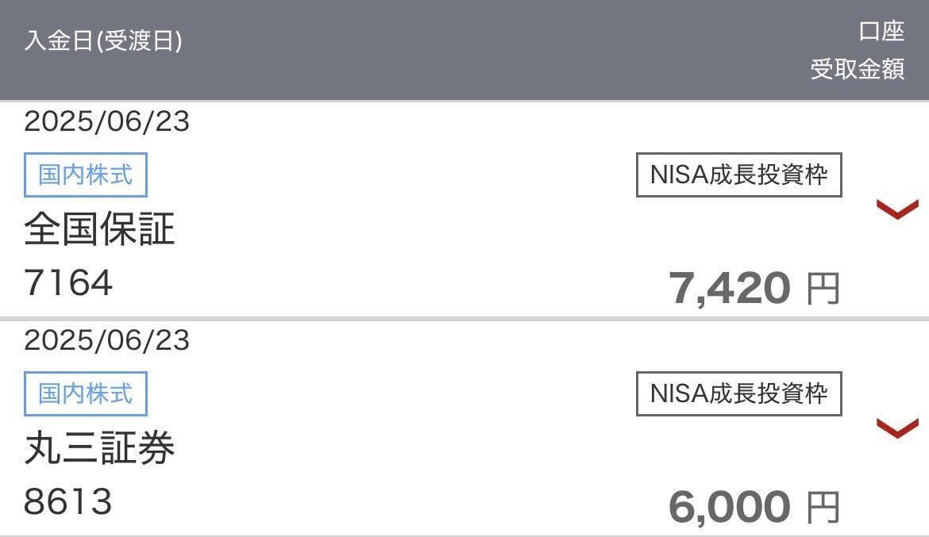929x537 pixels.
Task: Select the 2025/06/23 date above 全国保証
Action: pos(106,121)
